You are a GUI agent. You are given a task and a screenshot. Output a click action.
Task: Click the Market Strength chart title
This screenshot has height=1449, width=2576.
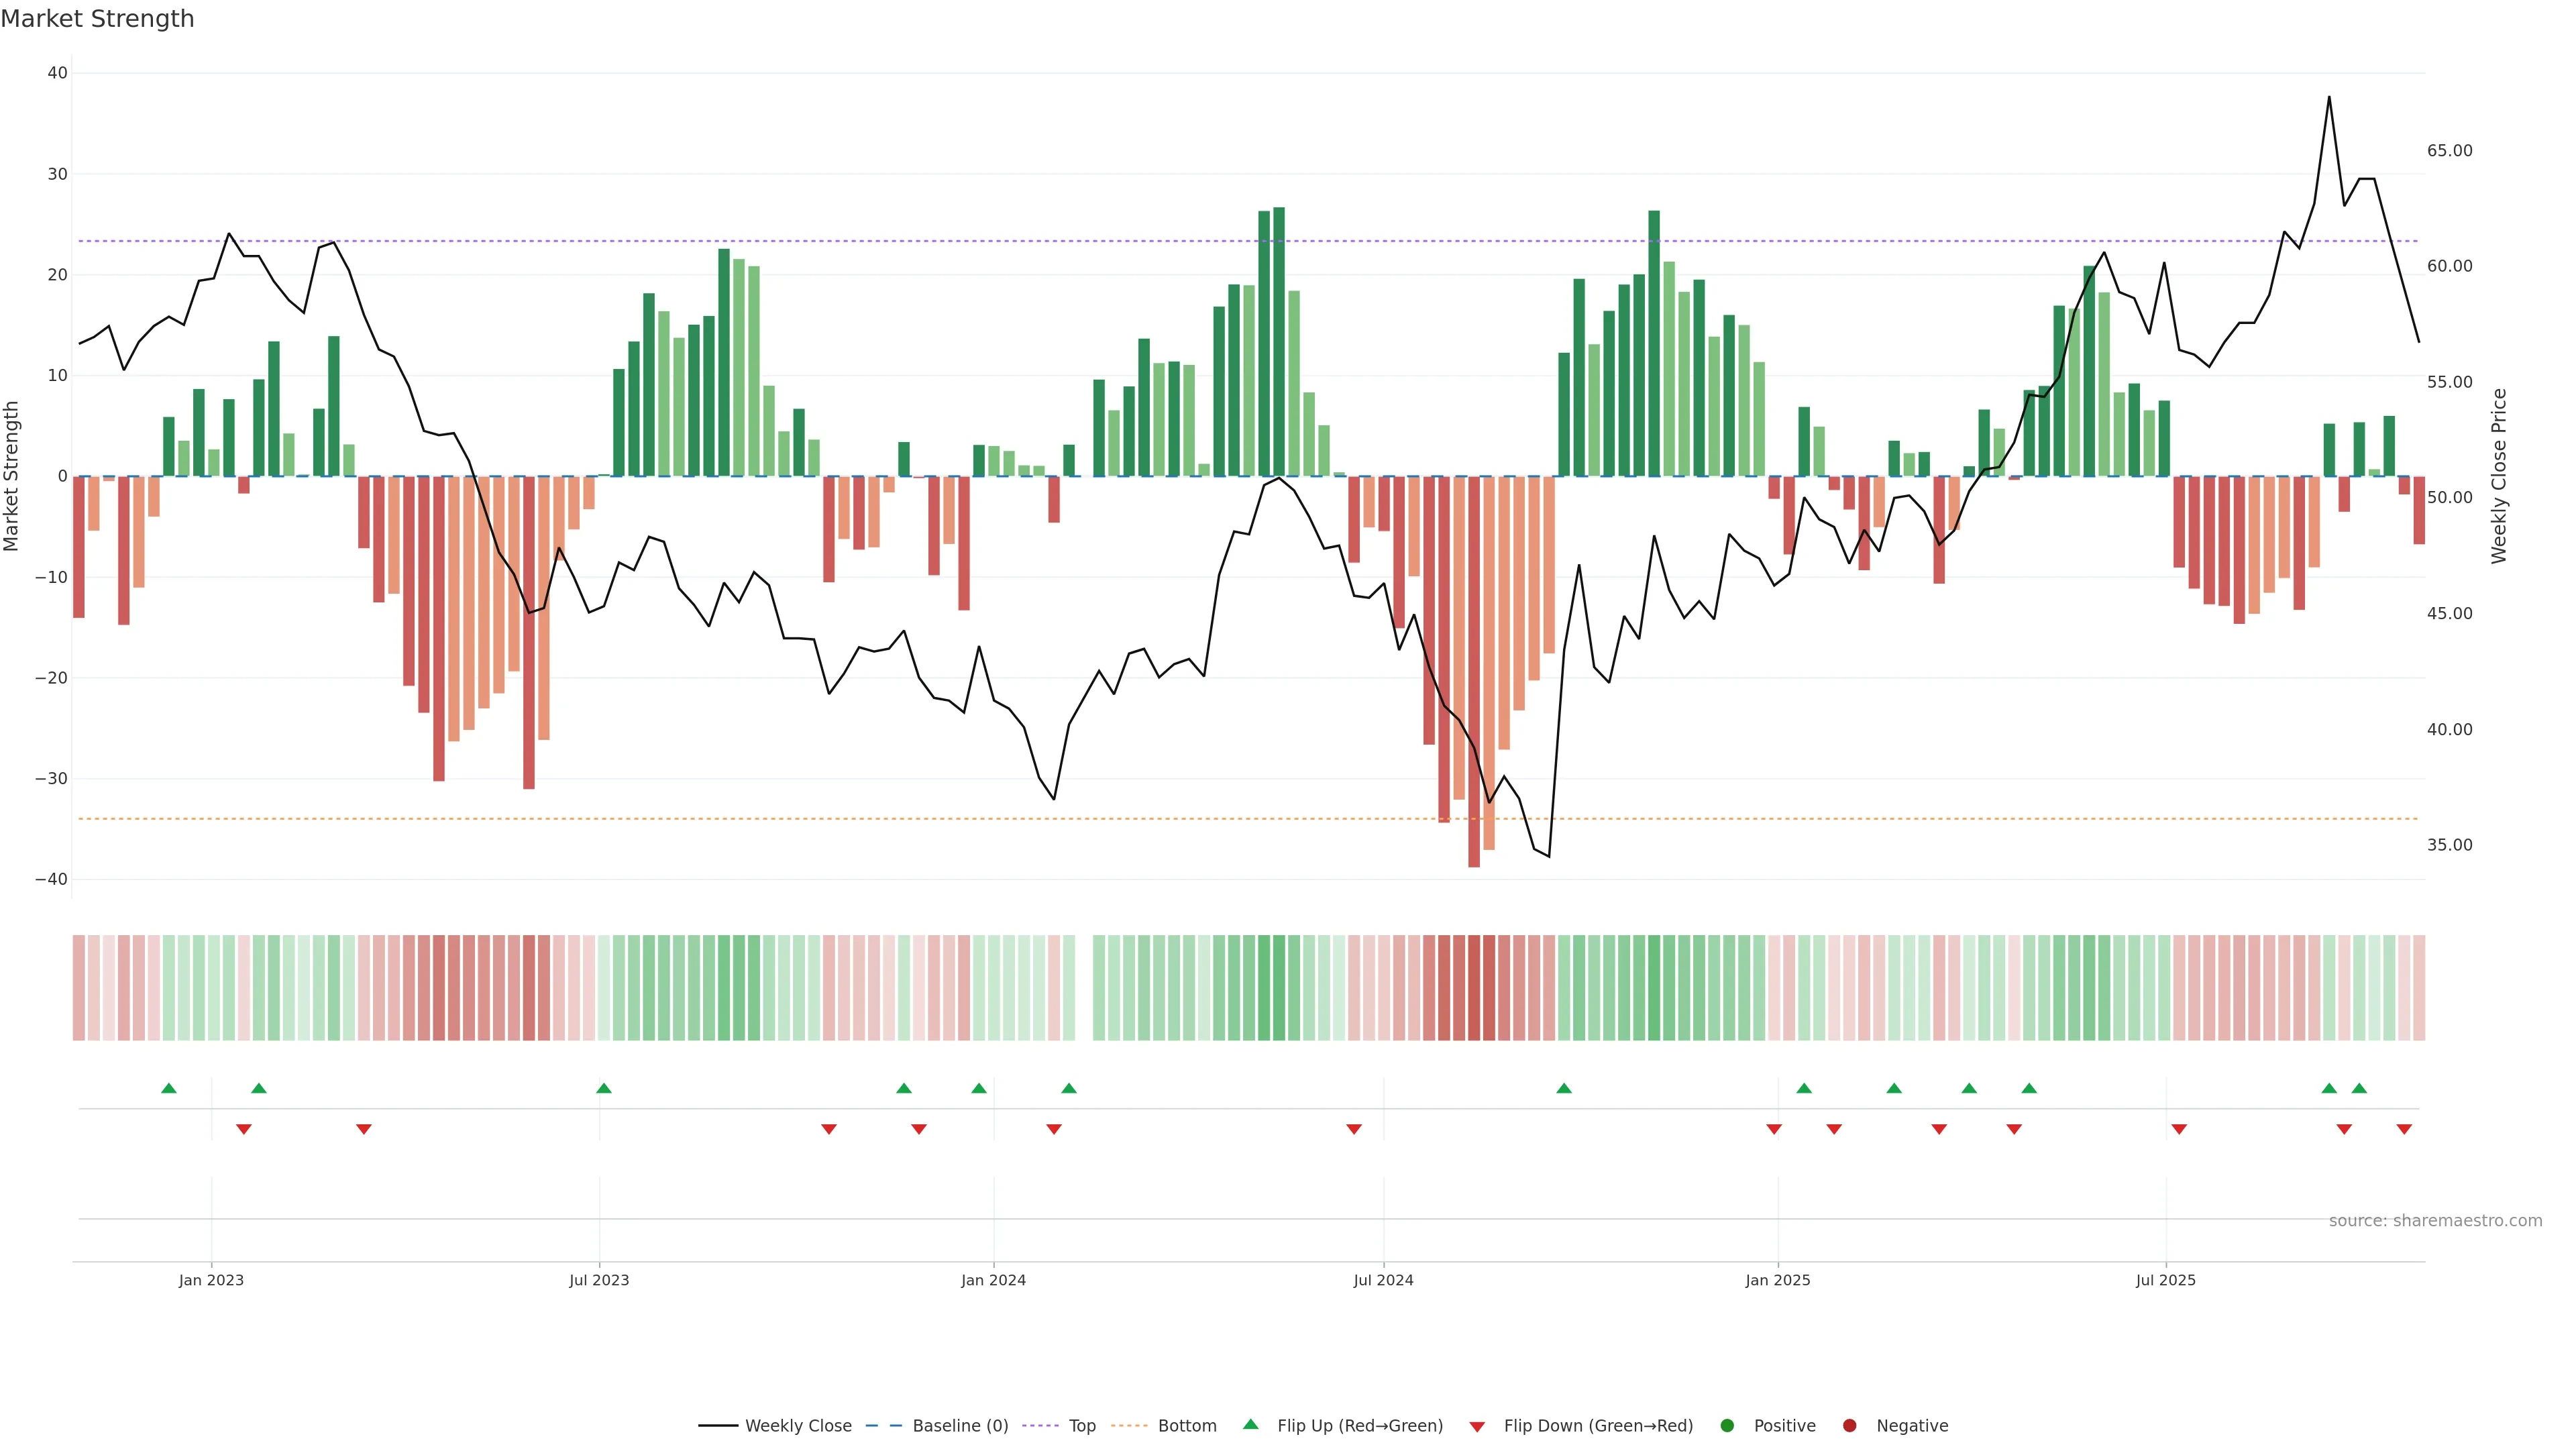tap(97, 19)
